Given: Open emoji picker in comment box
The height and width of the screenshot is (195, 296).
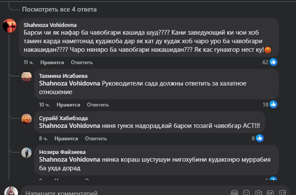Looking at the screenshot, I should [x=246, y=193].
